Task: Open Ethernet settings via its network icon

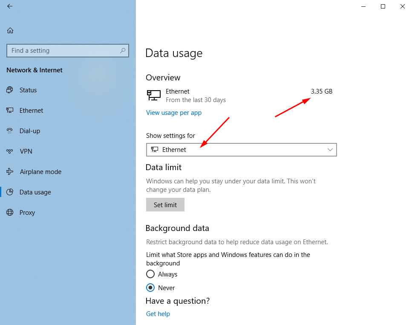Action: 10,110
